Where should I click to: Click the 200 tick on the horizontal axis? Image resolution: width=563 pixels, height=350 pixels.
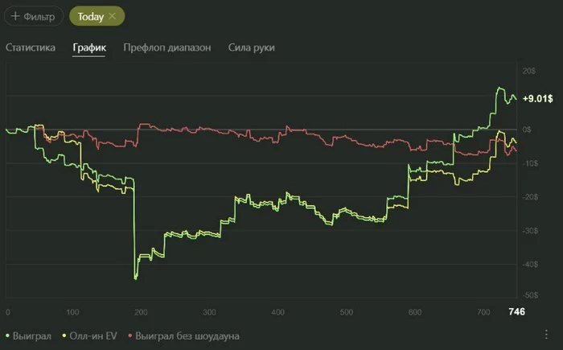click(142, 312)
